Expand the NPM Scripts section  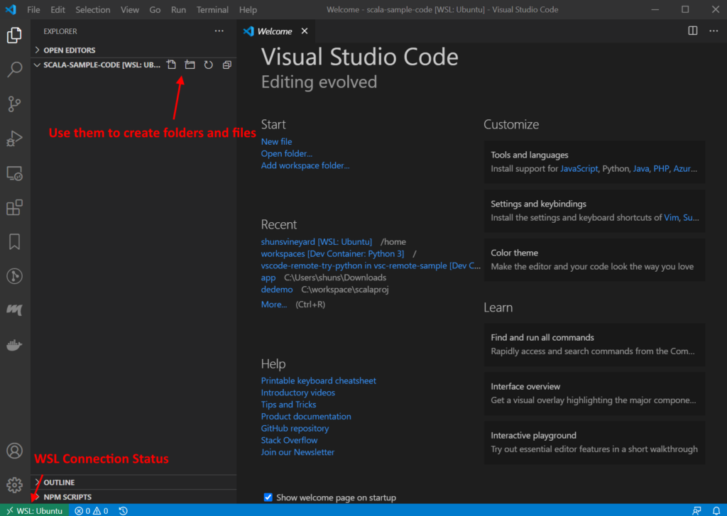click(67, 497)
